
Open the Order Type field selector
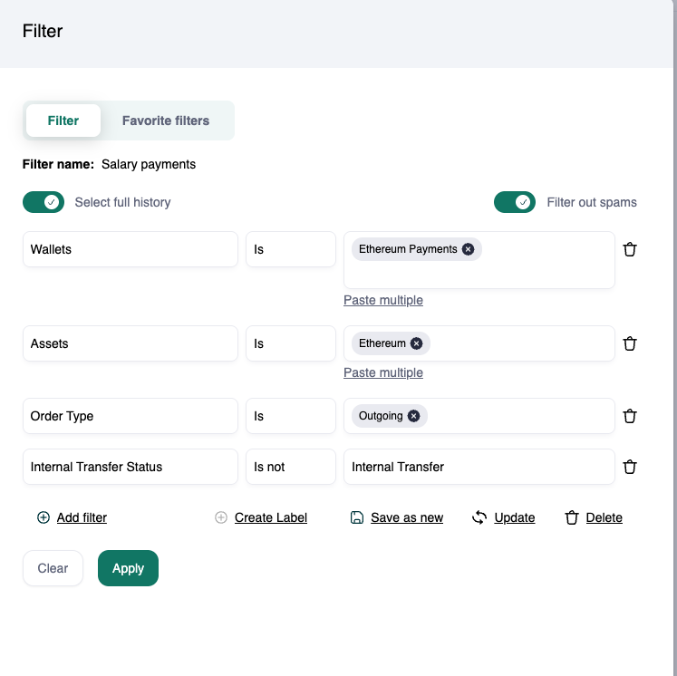(130, 416)
